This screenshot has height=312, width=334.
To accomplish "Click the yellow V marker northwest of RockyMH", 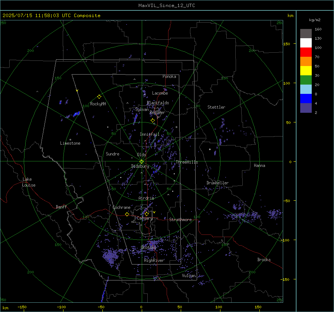I will click(x=77, y=91).
